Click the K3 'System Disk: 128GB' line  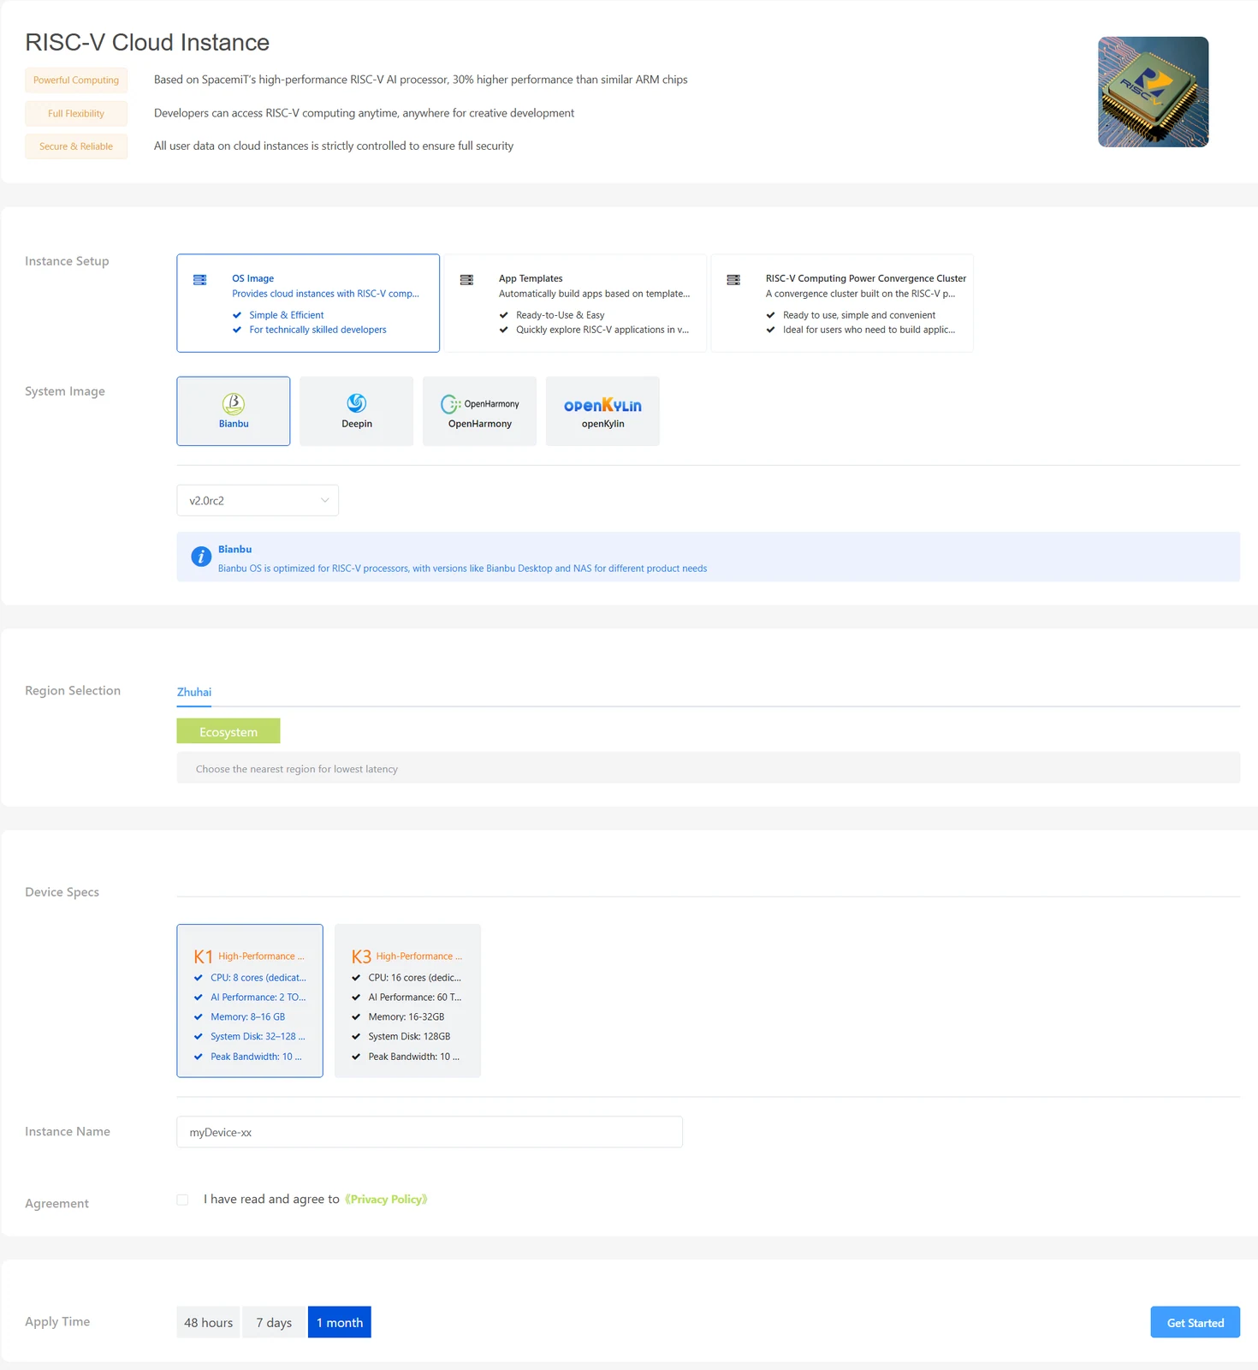[409, 1037]
